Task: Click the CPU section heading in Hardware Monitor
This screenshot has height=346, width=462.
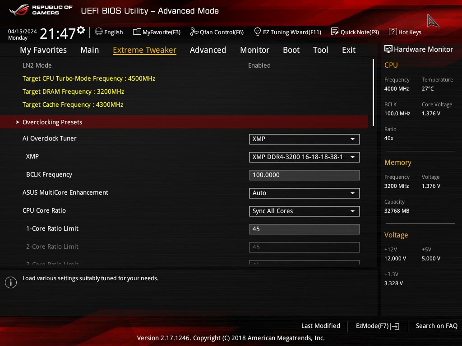Action: [x=391, y=65]
